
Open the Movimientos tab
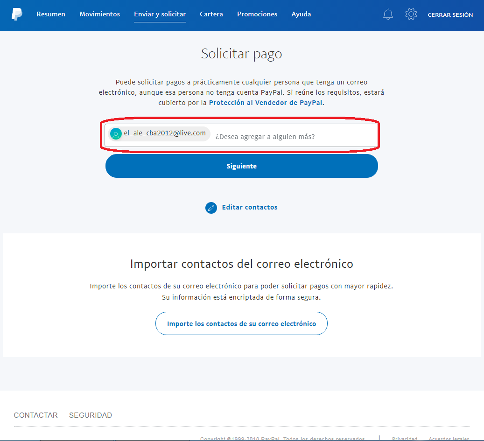(x=100, y=14)
